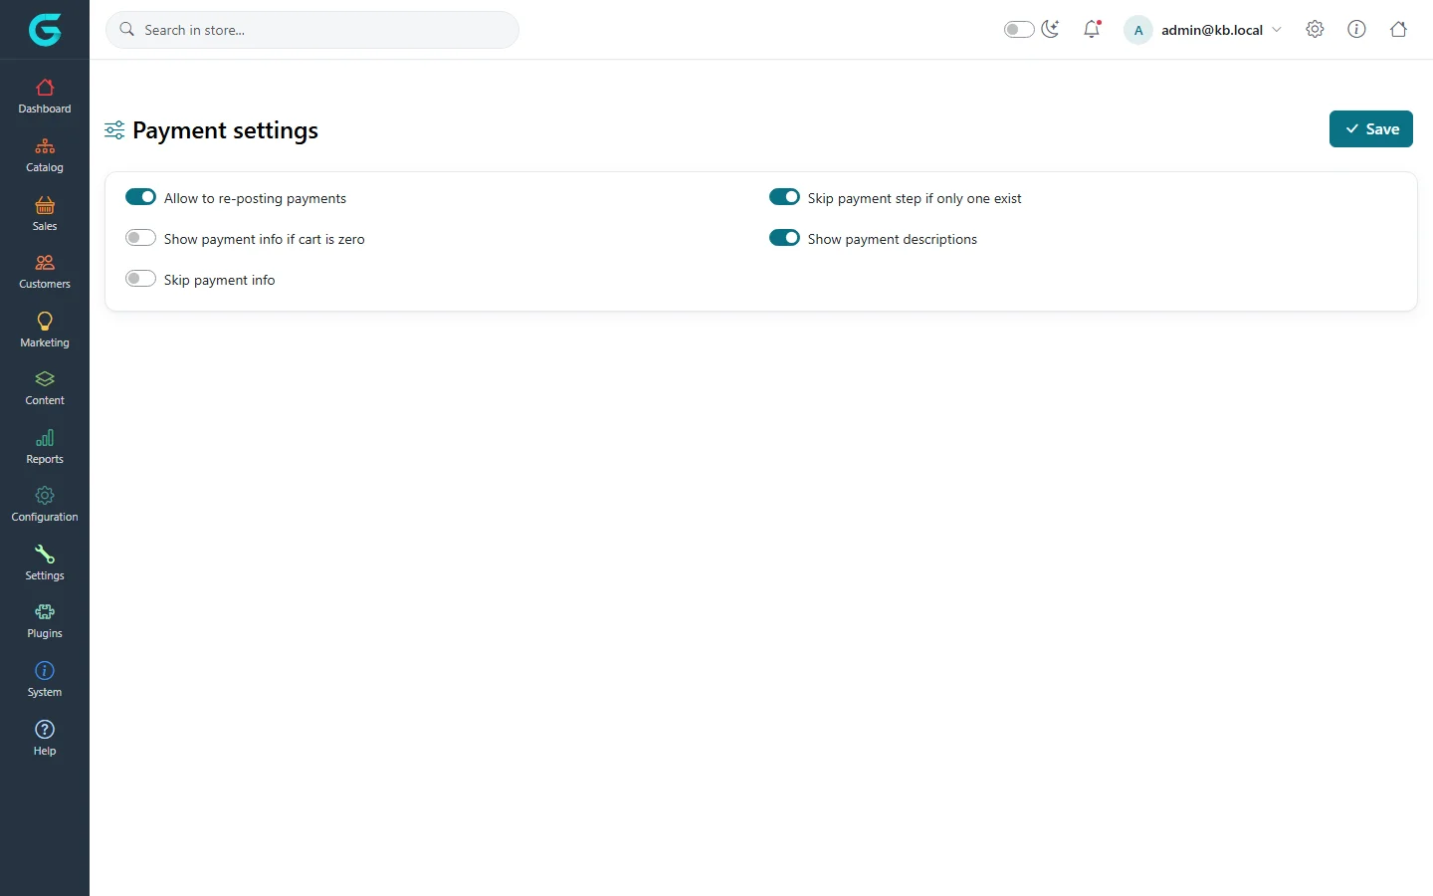Disable Show payment descriptions switch
Viewport: 1433px width, 896px height.
(784, 238)
